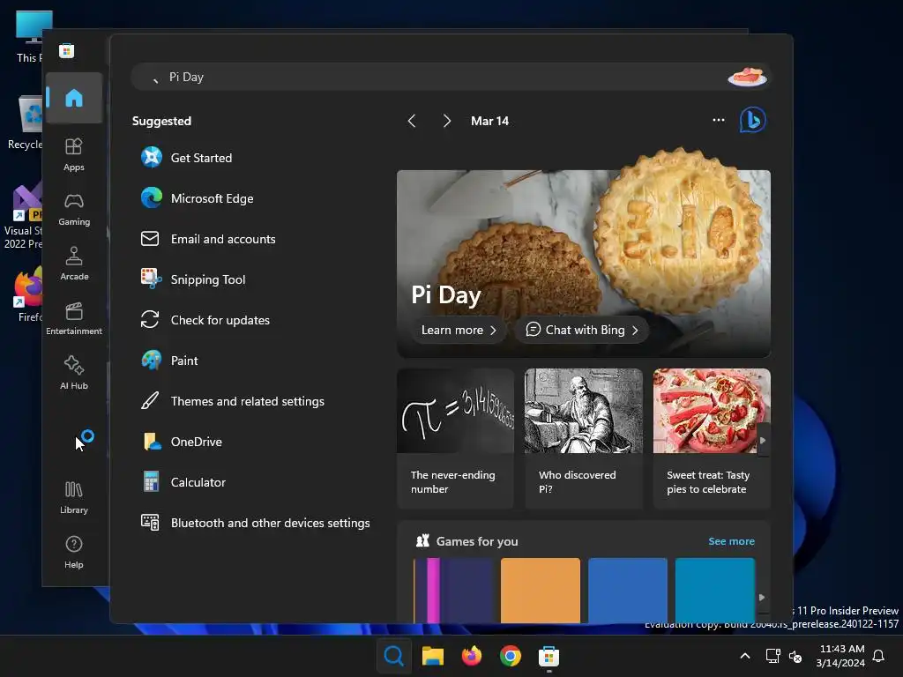
Task: Open notification bell in system tray
Action: point(879,656)
